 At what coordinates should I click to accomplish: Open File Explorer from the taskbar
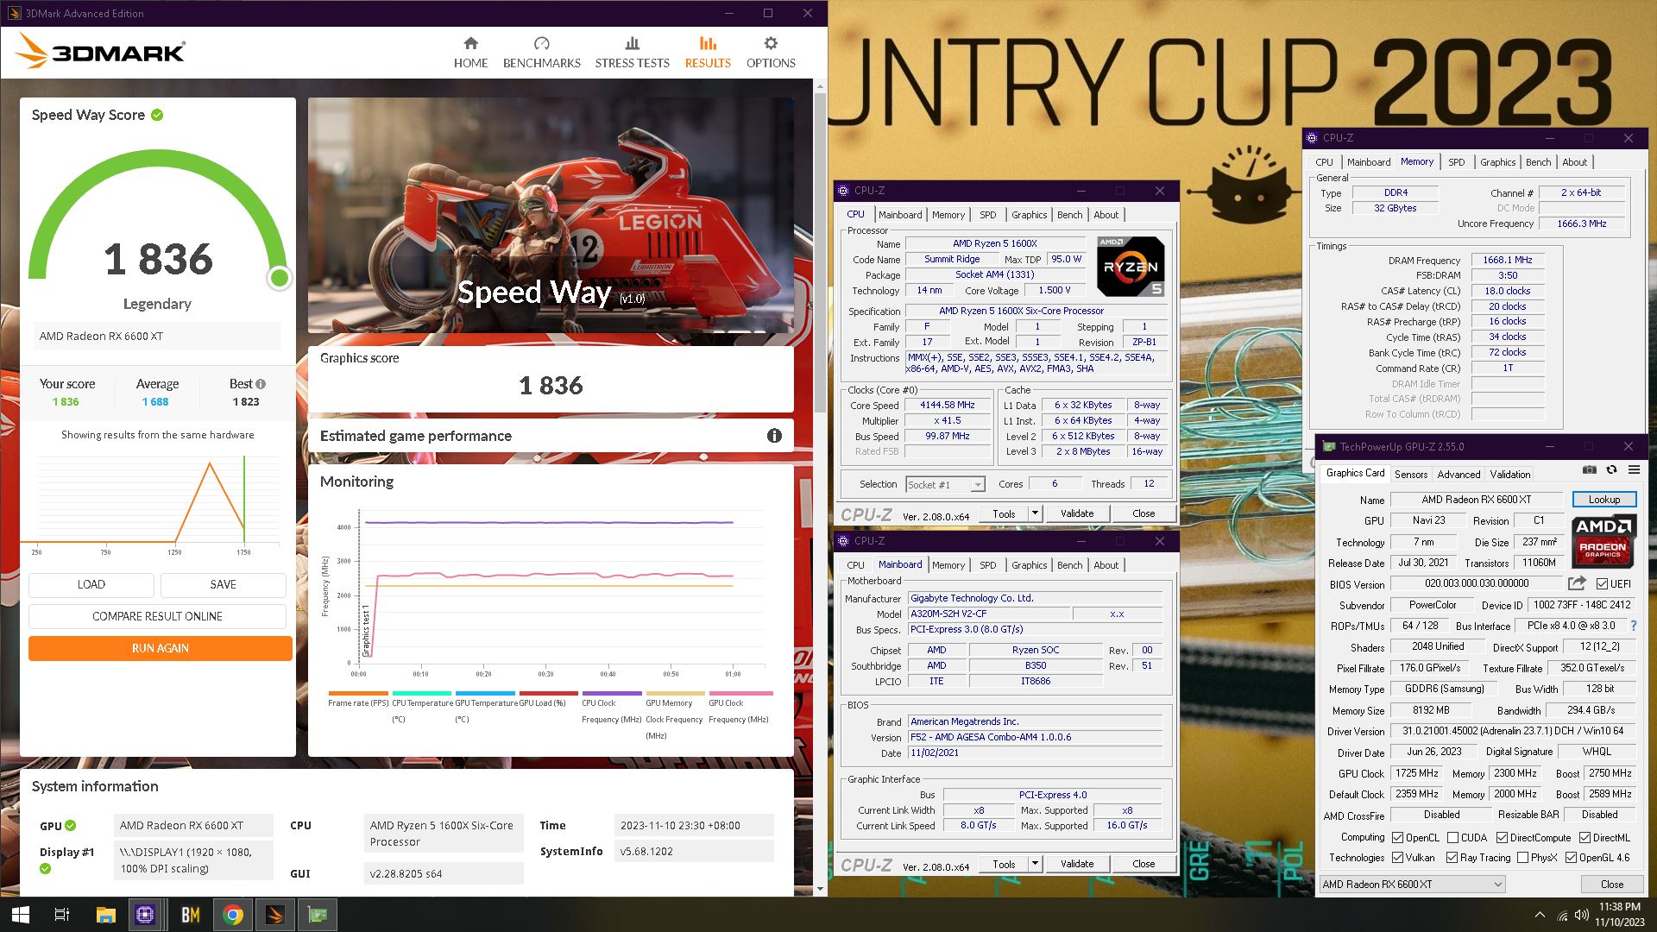point(105,915)
